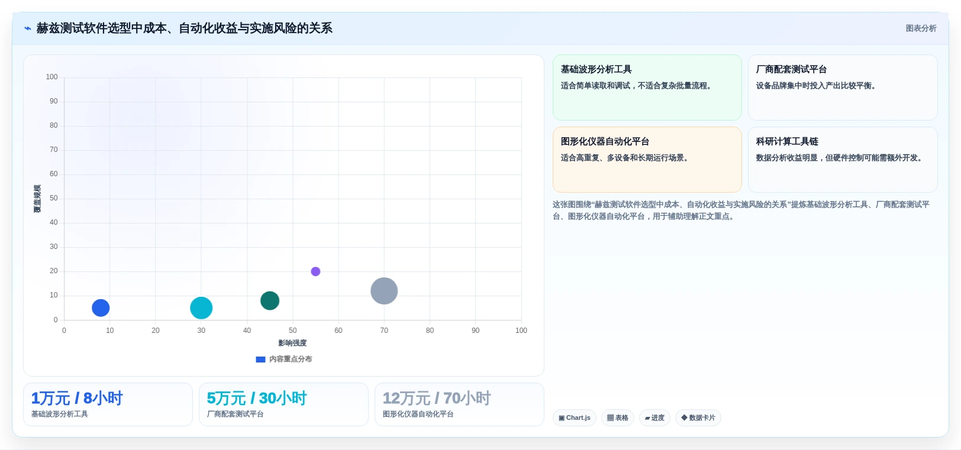
Task: Click the text 设备品牌集中时投入产出比较平衡。
Action: point(817,86)
